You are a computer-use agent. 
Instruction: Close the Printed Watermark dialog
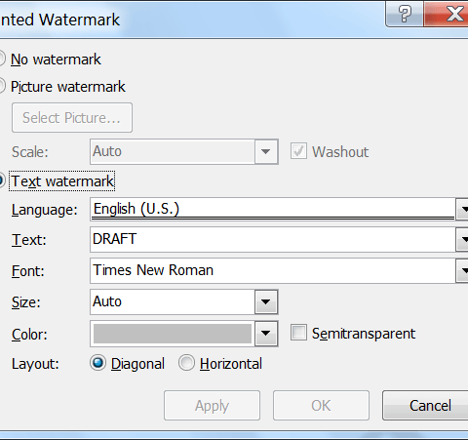[x=447, y=14]
